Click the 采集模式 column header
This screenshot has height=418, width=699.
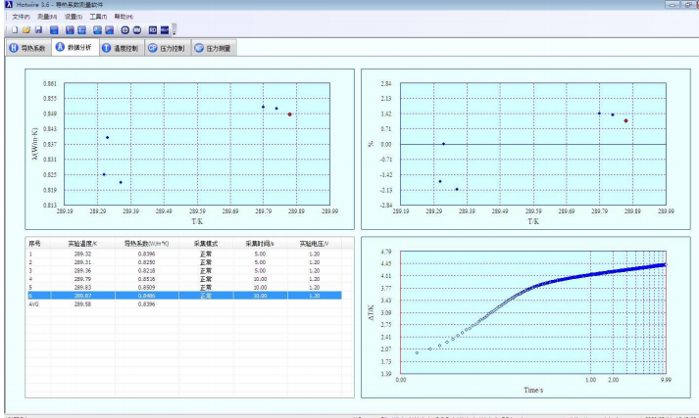(206, 244)
